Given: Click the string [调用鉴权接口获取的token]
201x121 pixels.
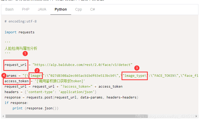Looking at the screenshot, I should (x=60, y=81).
